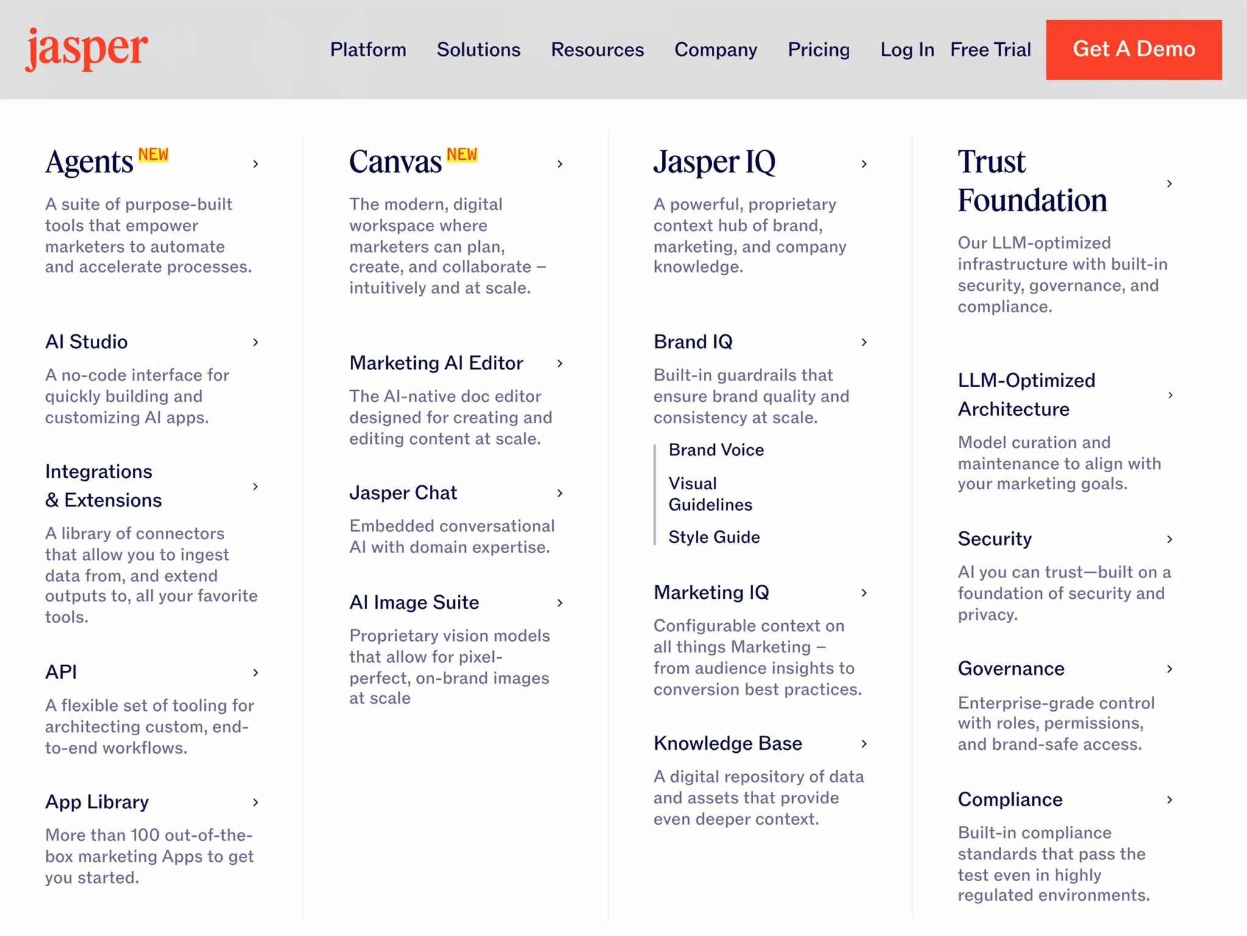1247x936 pixels.
Task: Click the NEW badge next to Agents
Action: click(x=153, y=155)
